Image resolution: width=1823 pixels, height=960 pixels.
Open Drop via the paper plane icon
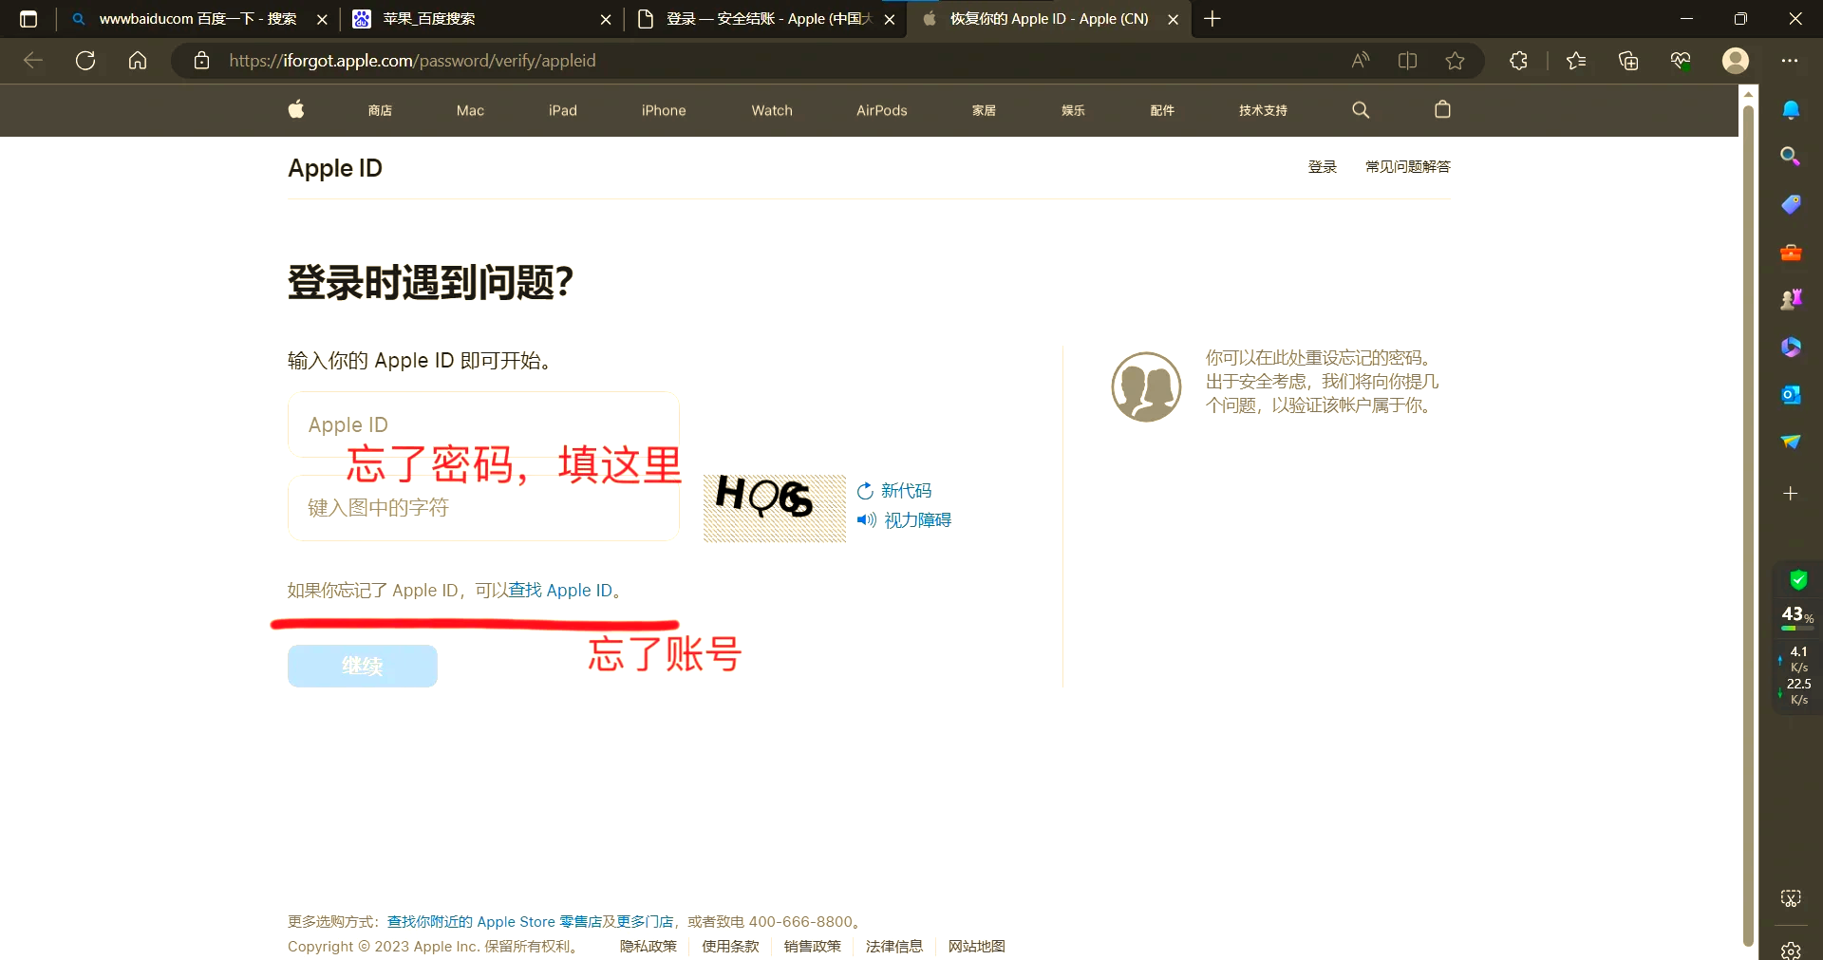(x=1792, y=442)
